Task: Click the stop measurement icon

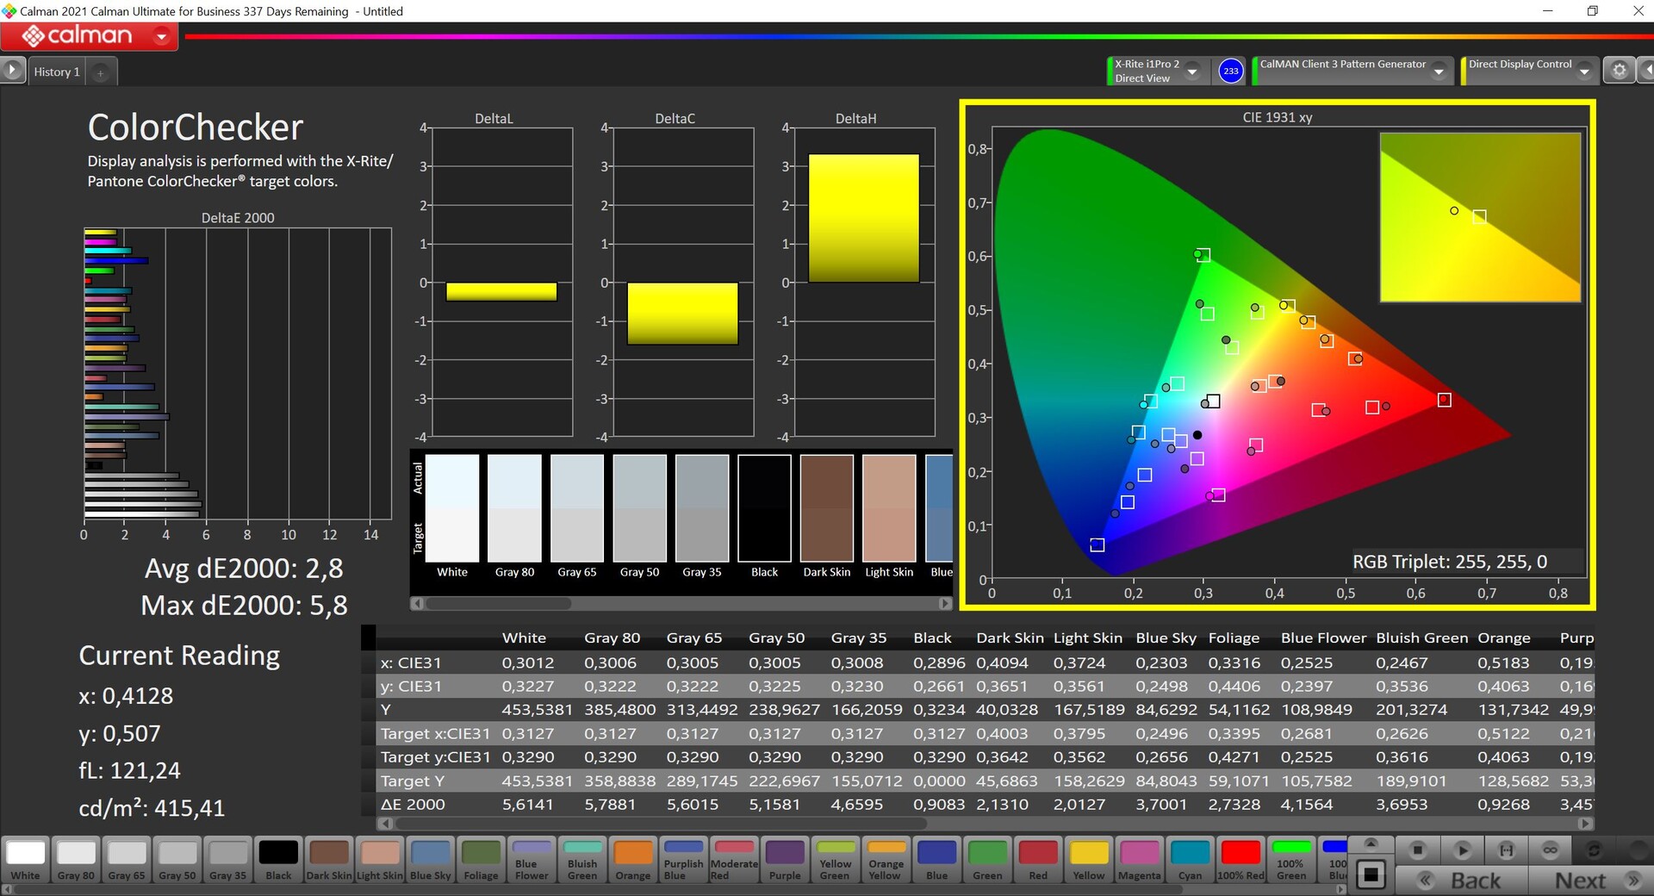Action: click(x=1417, y=850)
